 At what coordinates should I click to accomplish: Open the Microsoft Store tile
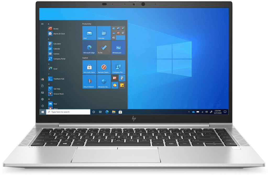[90, 67]
